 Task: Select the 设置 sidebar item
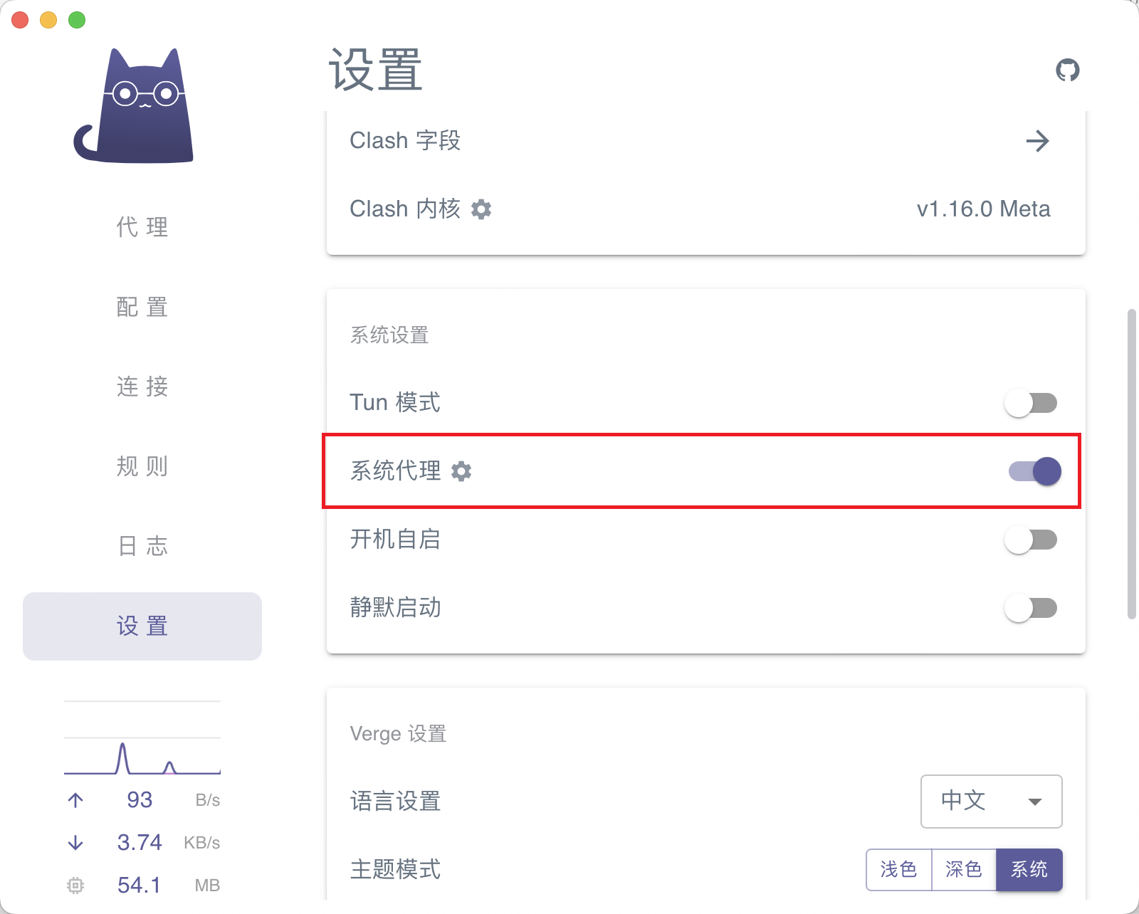tap(142, 626)
